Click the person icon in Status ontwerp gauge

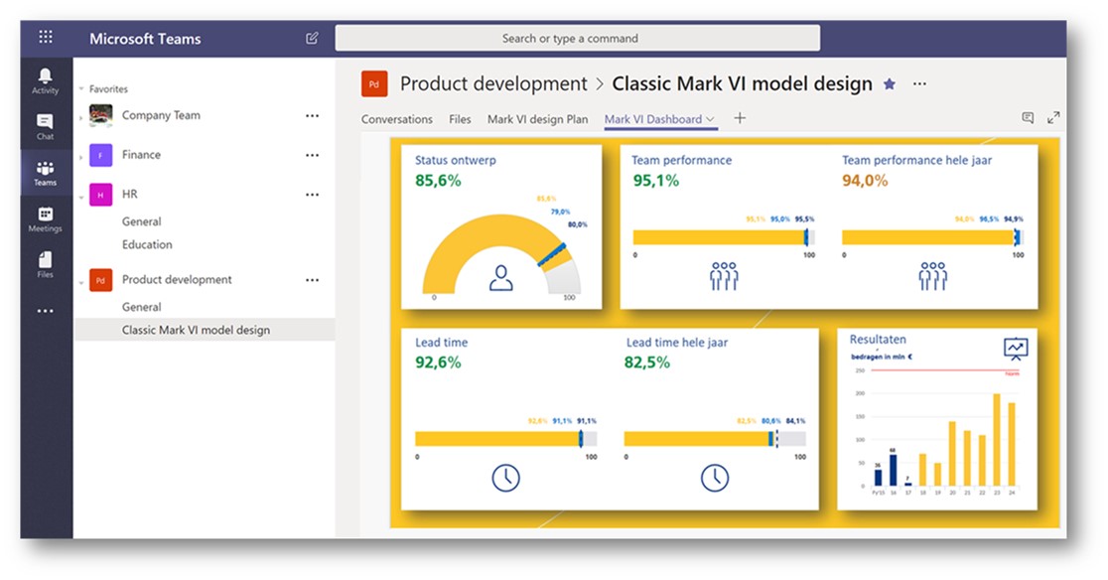(501, 278)
